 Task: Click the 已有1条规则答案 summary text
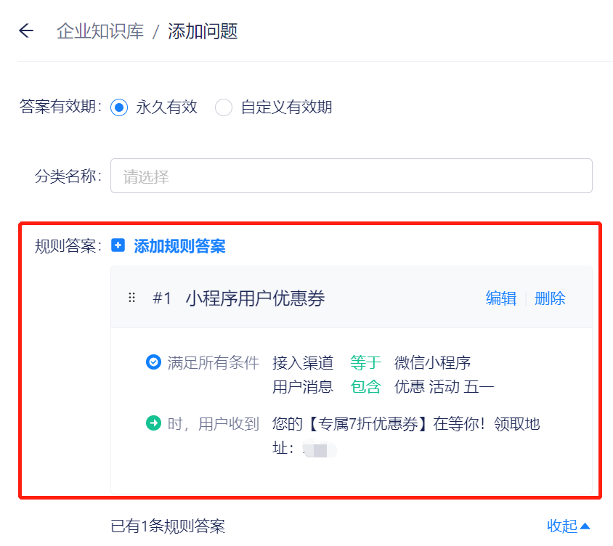[x=168, y=526]
